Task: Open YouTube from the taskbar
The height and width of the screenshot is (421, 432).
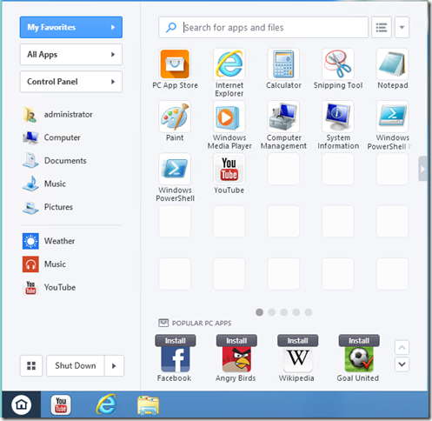Action: coord(61,404)
